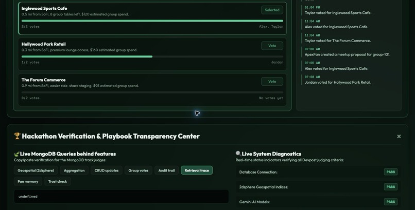The image size is (415, 210).
Task: Switch to the Group votes query tab
Action: 139,170
